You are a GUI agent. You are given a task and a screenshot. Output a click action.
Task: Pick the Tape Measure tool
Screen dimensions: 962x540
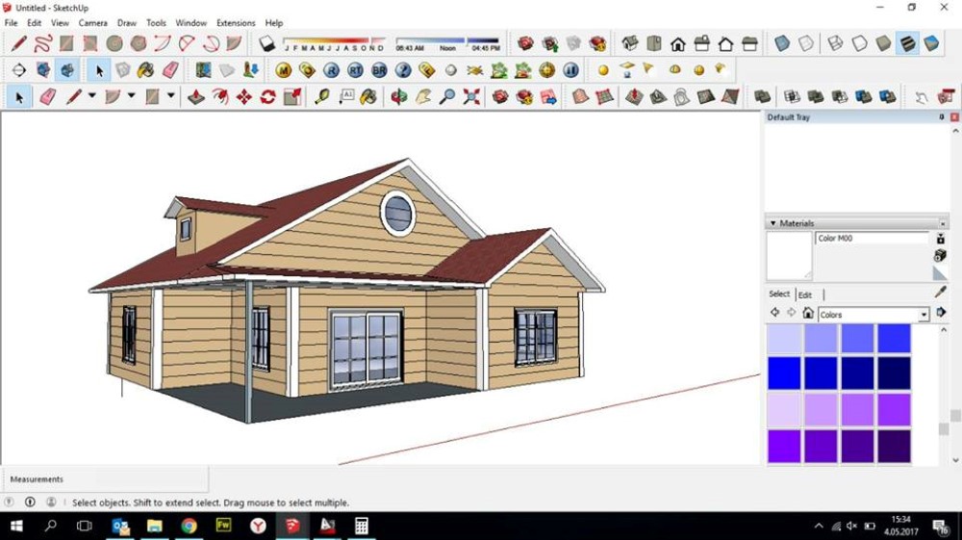321,96
